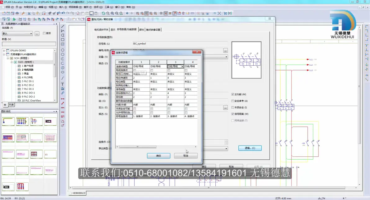Viewport: 370px width, 200px height.
Task: Open the 项目 (P) menu
Action: tap(9, 7)
